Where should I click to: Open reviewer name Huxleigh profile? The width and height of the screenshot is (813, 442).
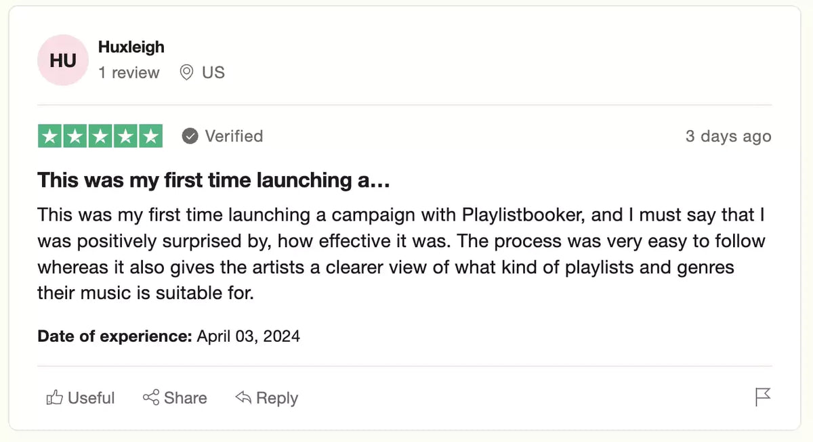(x=131, y=47)
